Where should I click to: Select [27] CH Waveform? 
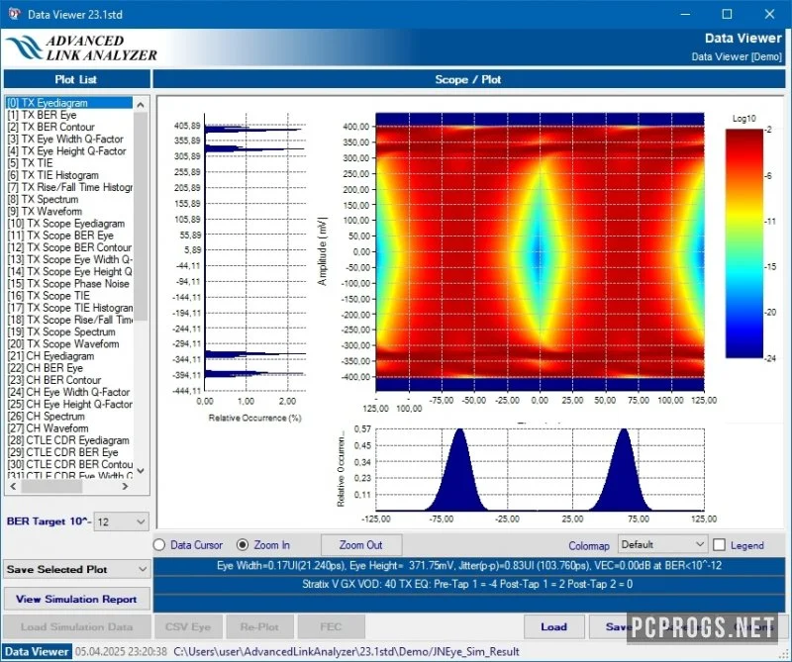(69, 428)
